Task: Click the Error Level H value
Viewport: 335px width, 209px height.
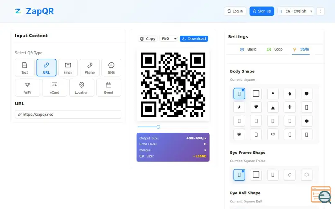Action: (205, 144)
